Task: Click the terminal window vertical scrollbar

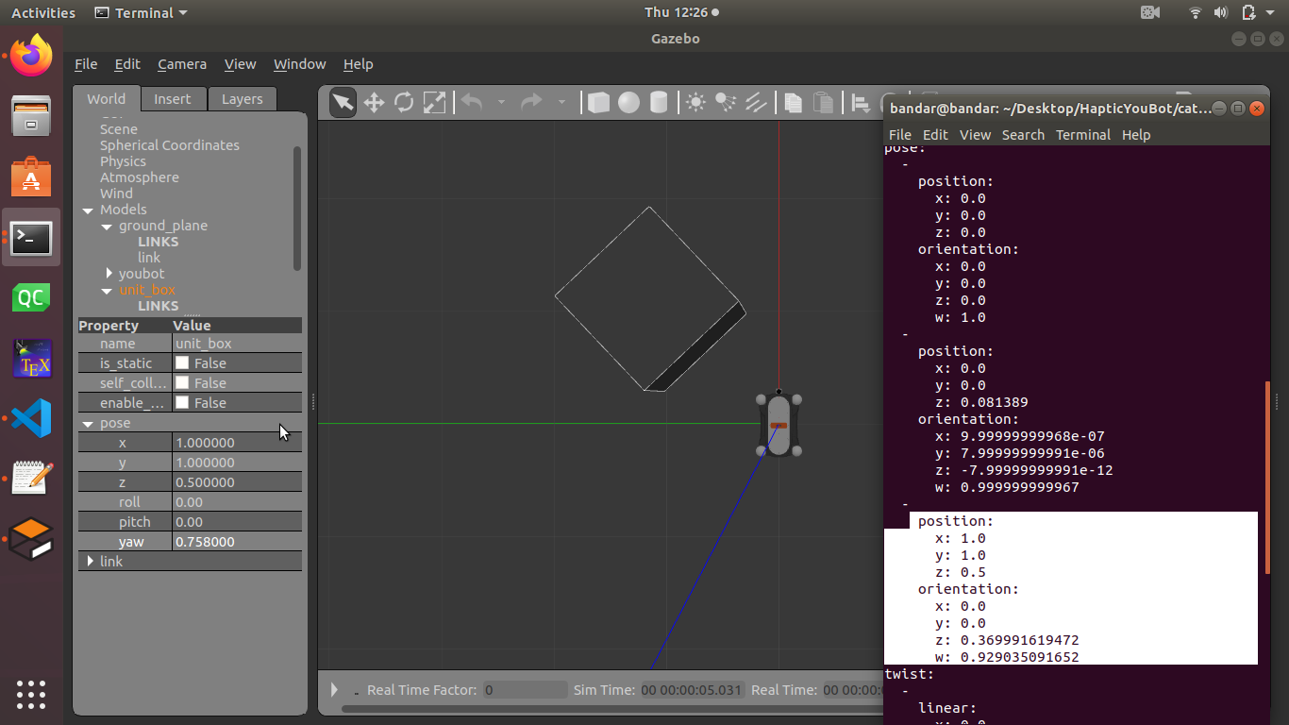Action: coord(1267,477)
